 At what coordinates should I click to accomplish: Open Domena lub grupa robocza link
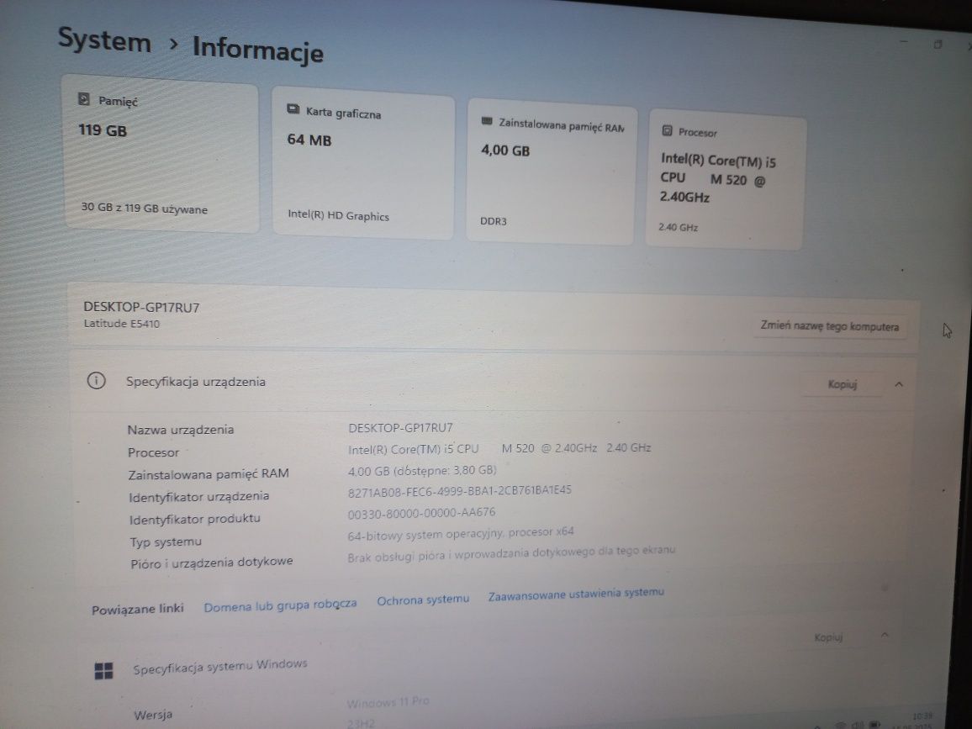pos(280,605)
